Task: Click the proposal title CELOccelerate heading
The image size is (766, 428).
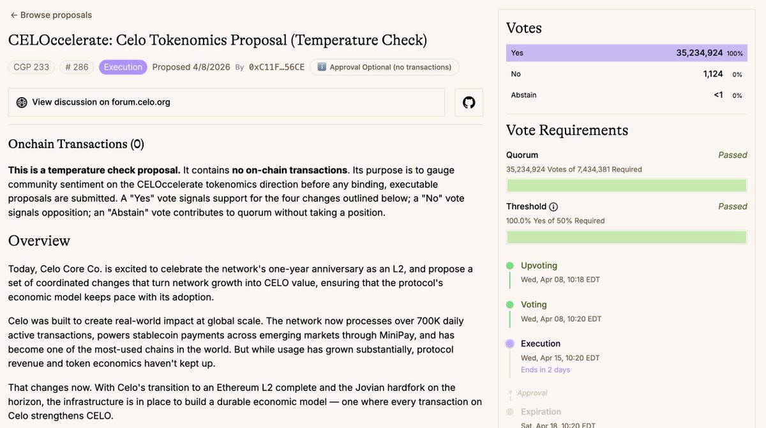Action: 218,40
